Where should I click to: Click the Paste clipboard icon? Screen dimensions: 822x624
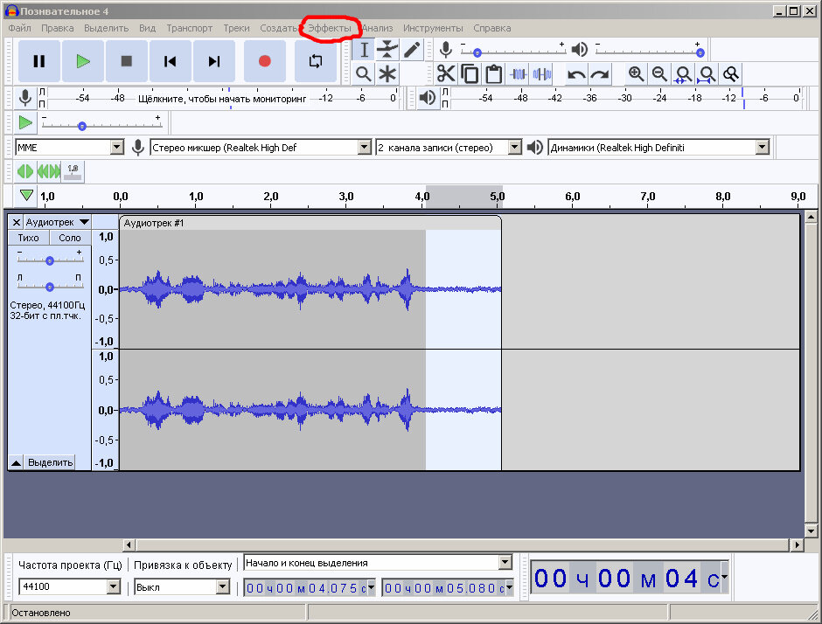tap(493, 74)
